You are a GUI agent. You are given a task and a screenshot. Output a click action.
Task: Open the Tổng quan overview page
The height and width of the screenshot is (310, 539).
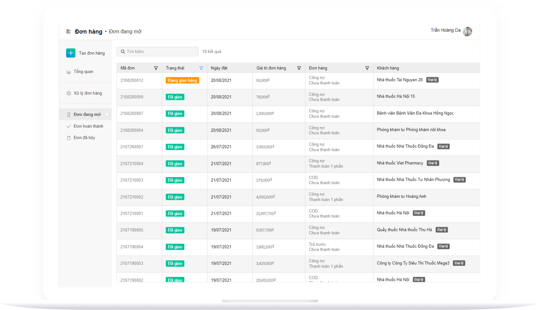83,71
